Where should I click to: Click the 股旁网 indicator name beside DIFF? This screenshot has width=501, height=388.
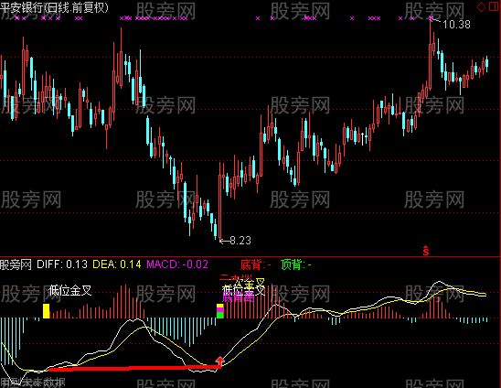tap(16, 264)
